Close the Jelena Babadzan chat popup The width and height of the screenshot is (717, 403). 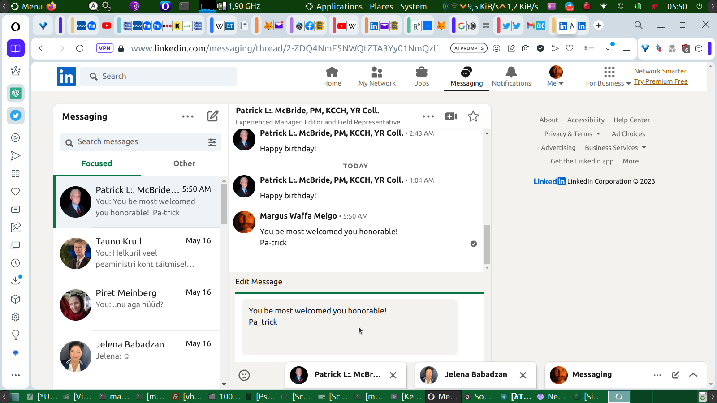point(523,375)
